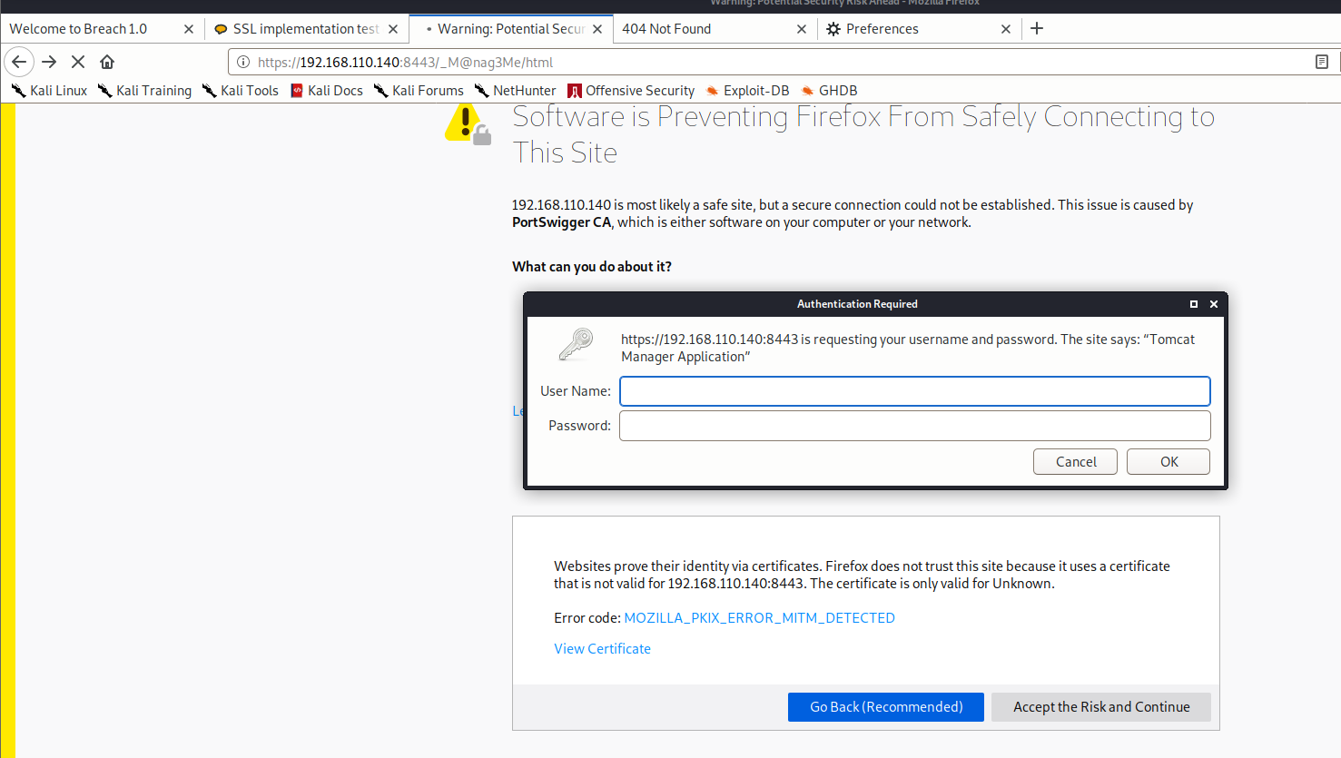Open the Kali Training bookmark
The image size is (1341, 758).
(x=144, y=91)
